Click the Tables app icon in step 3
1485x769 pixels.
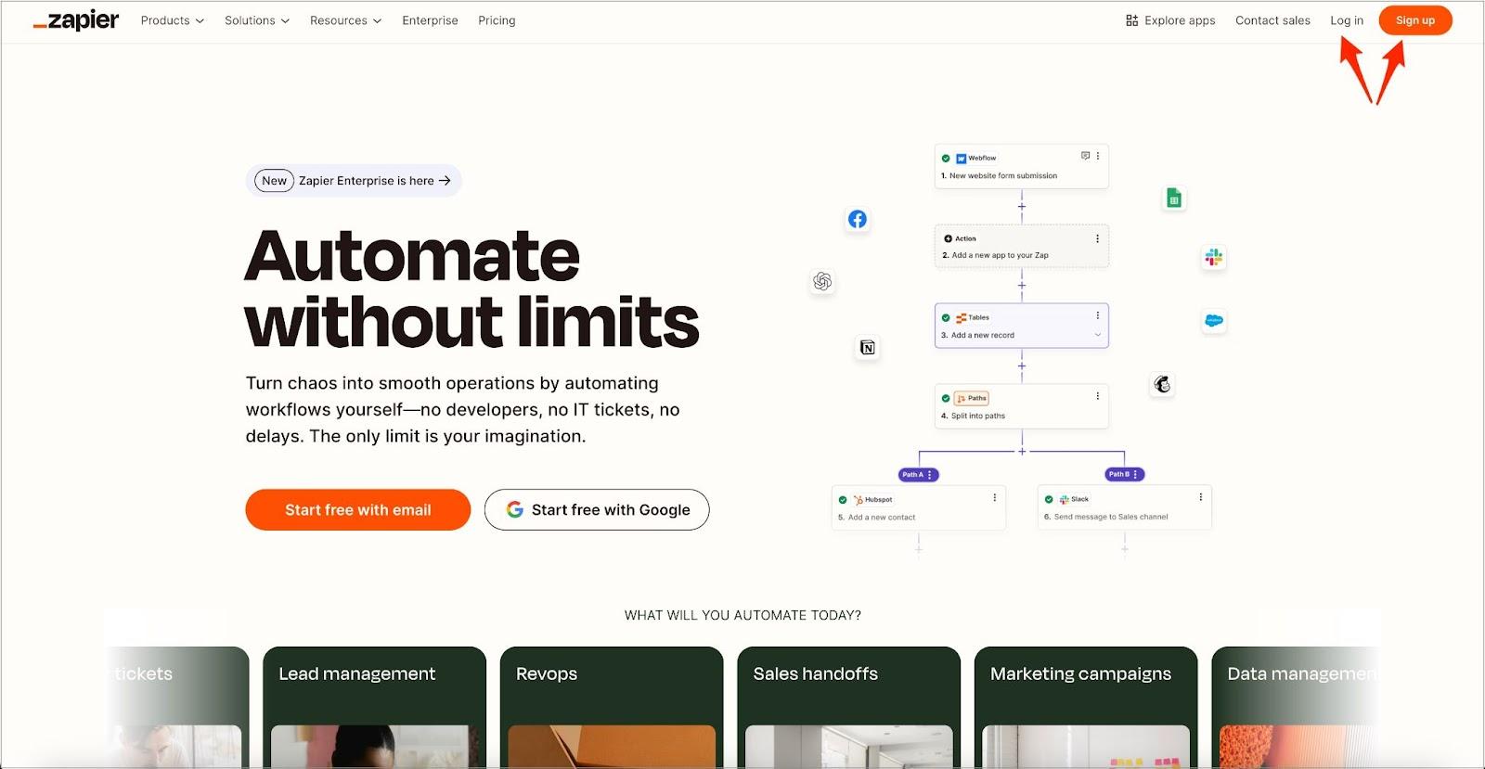(962, 318)
